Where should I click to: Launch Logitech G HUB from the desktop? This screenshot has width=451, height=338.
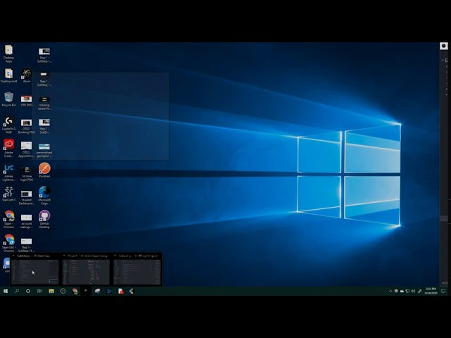(8, 122)
